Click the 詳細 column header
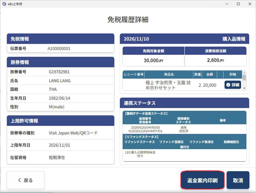 pos(233,74)
